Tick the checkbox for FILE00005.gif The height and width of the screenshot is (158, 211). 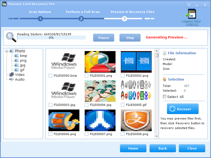coord(123,105)
